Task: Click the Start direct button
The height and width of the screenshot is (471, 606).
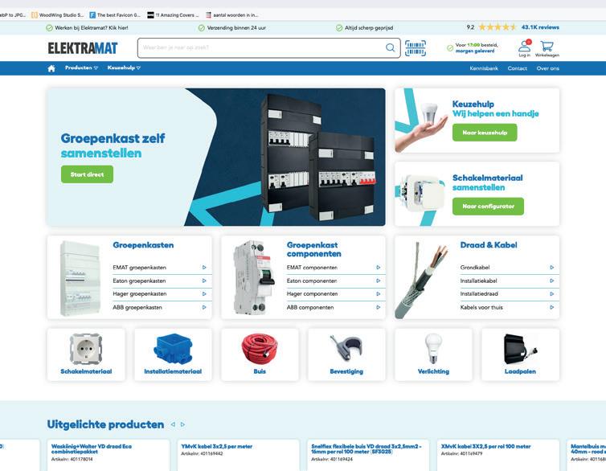Action: [87, 174]
